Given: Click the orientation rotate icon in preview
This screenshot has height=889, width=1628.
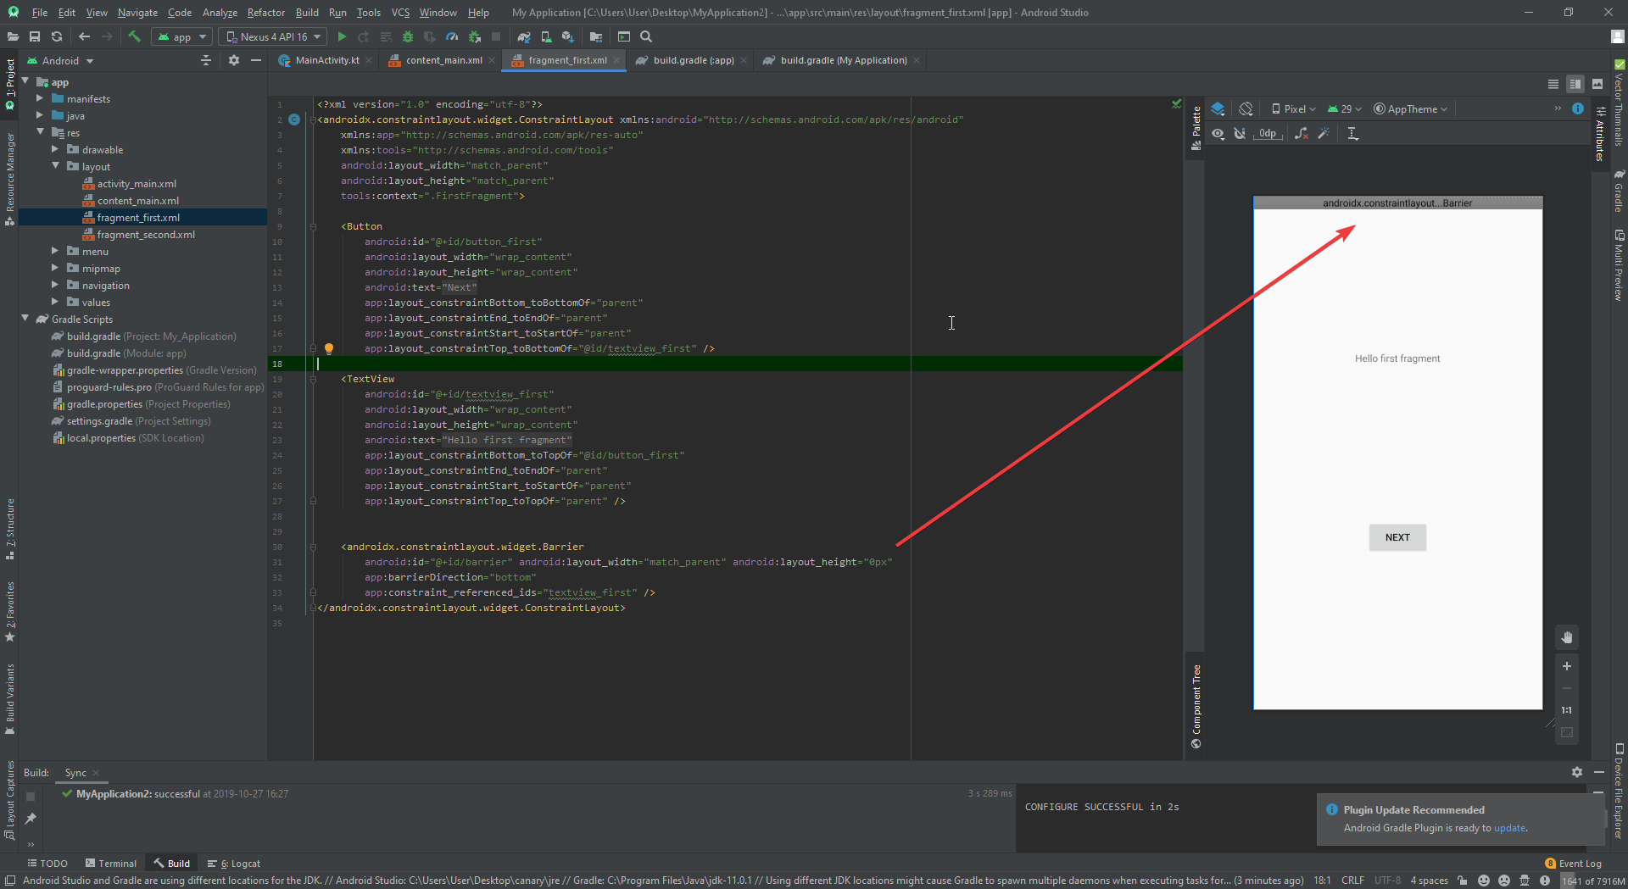Looking at the screenshot, I should [x=1246, y=108].
